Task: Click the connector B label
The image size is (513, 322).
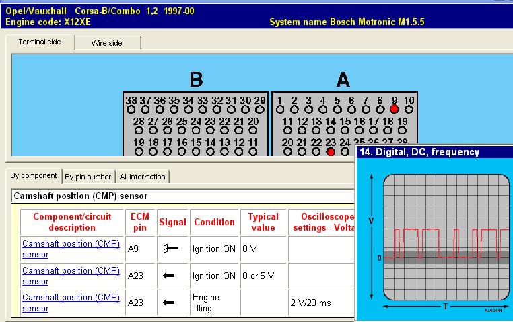Action: pyautogui.click(x=196, y=79)
